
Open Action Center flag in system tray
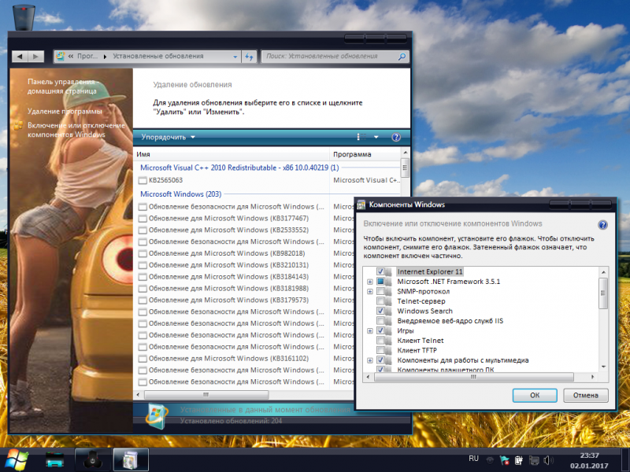[504, 460]
